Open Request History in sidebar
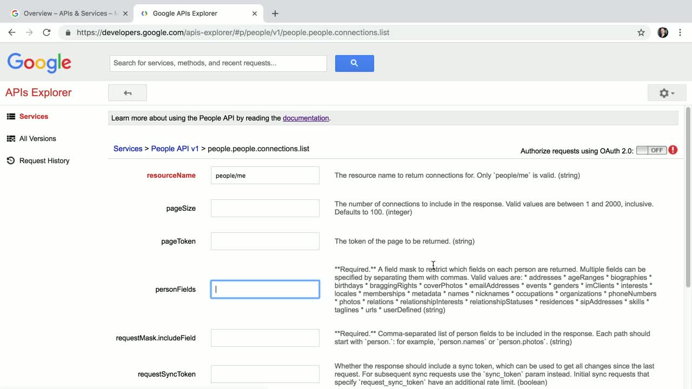Image resolution: width=692 pixels, height=389 pixels. click(44, 161)
